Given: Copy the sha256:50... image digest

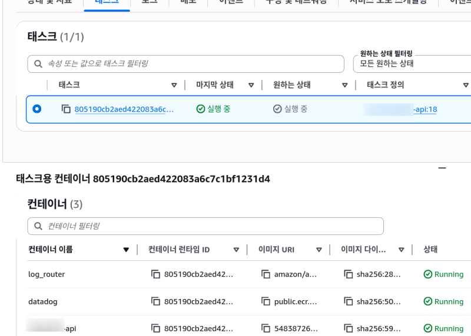Looking at the screenshot, I should click(x=348, y=301).
